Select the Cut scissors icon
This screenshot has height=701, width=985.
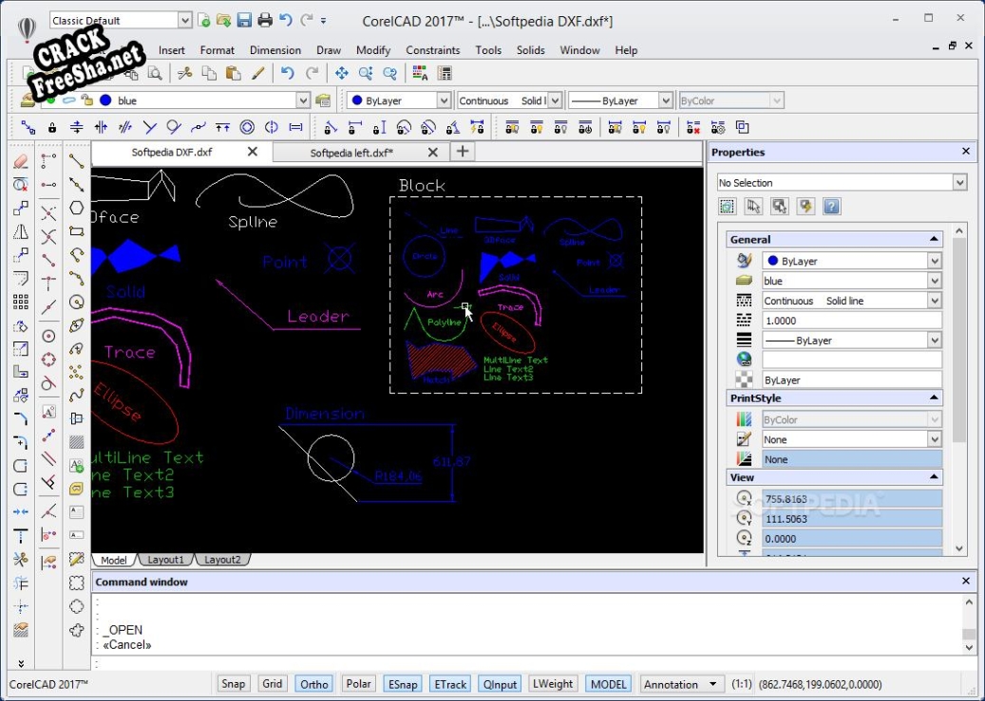[x=185, y=73]
